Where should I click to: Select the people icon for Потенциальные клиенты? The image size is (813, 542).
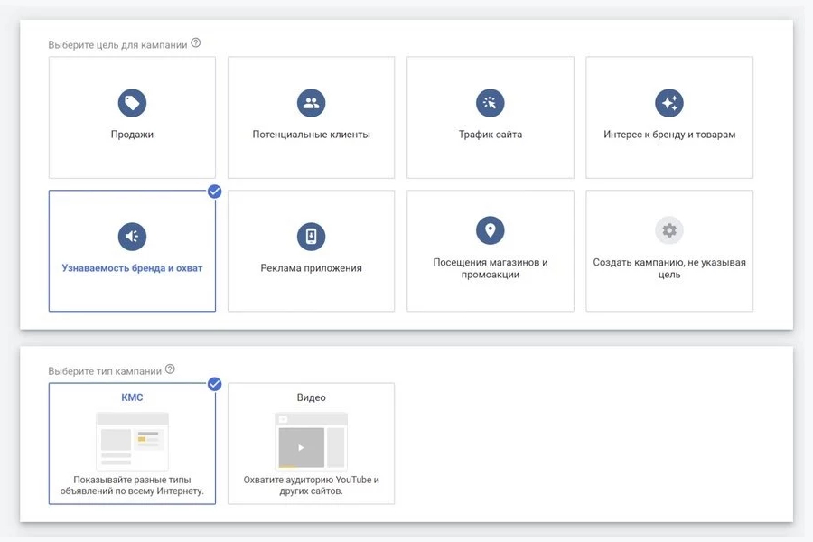(x=311, y=103)
